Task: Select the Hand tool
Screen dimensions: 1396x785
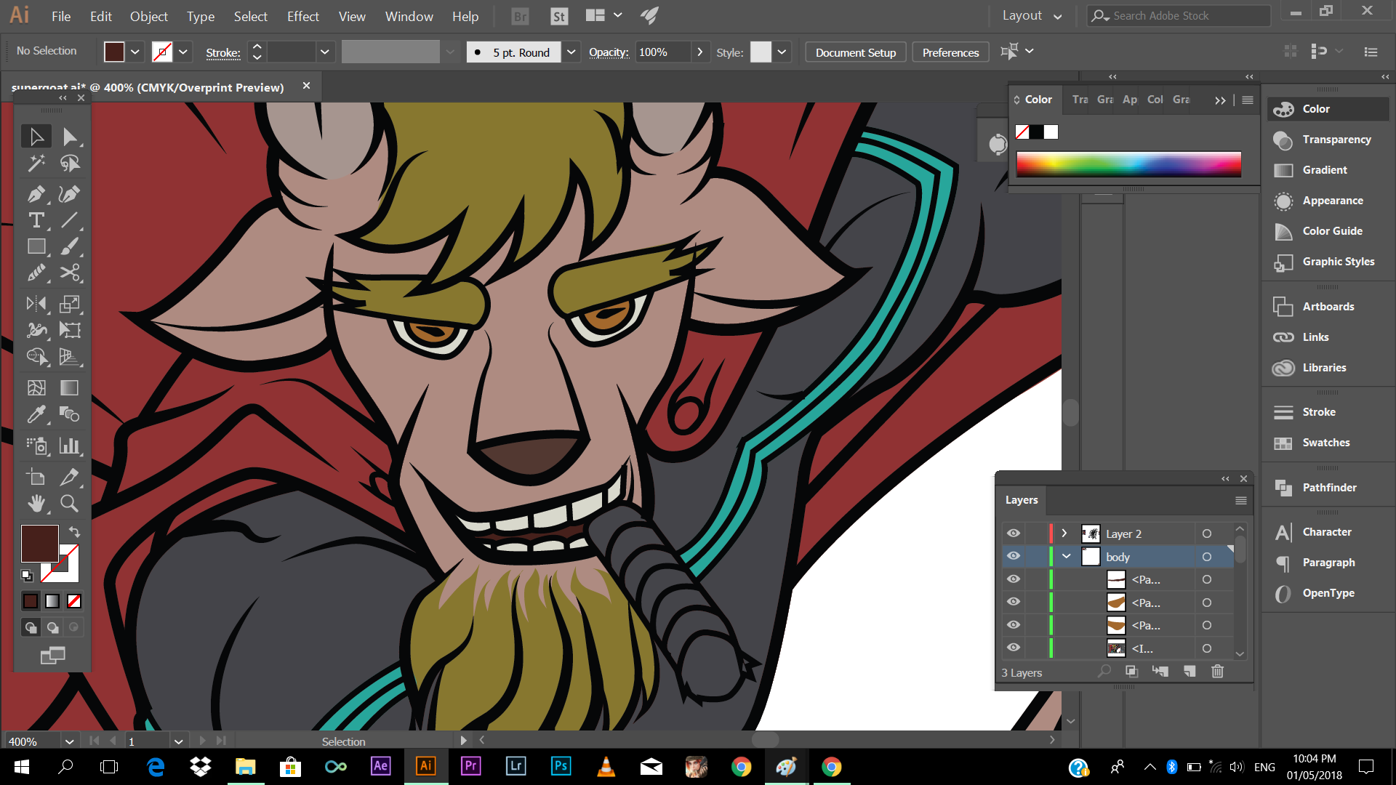Action: [x=36, y=503]
